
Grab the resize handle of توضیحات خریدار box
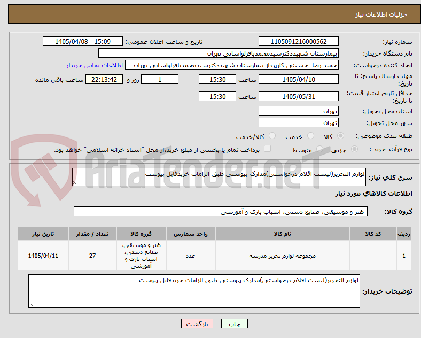point(31,305)
